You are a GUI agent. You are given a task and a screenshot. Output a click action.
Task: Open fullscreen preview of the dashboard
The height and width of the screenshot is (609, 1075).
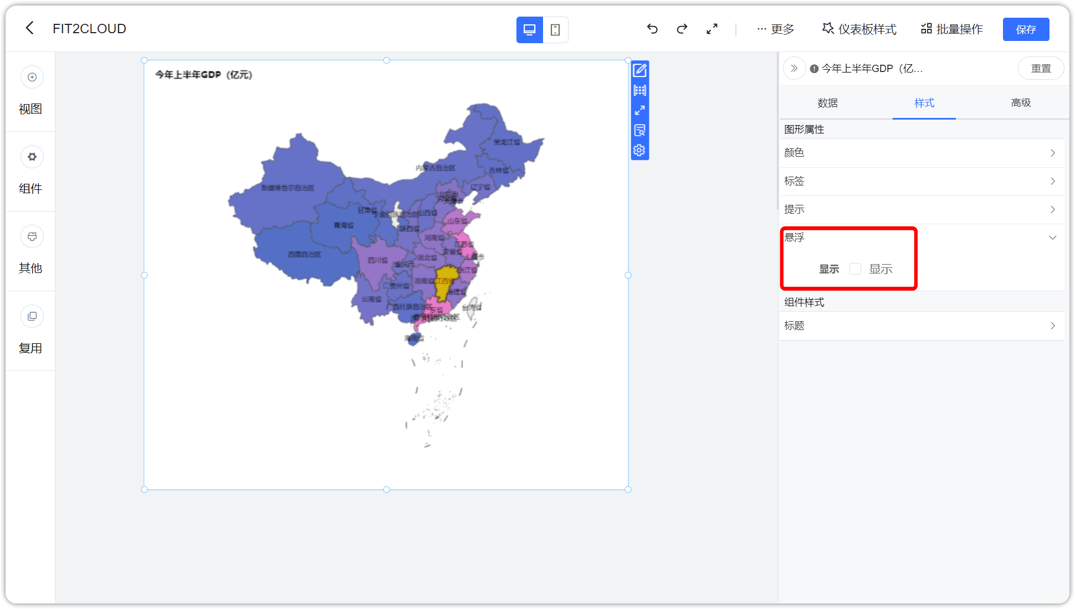712,29
